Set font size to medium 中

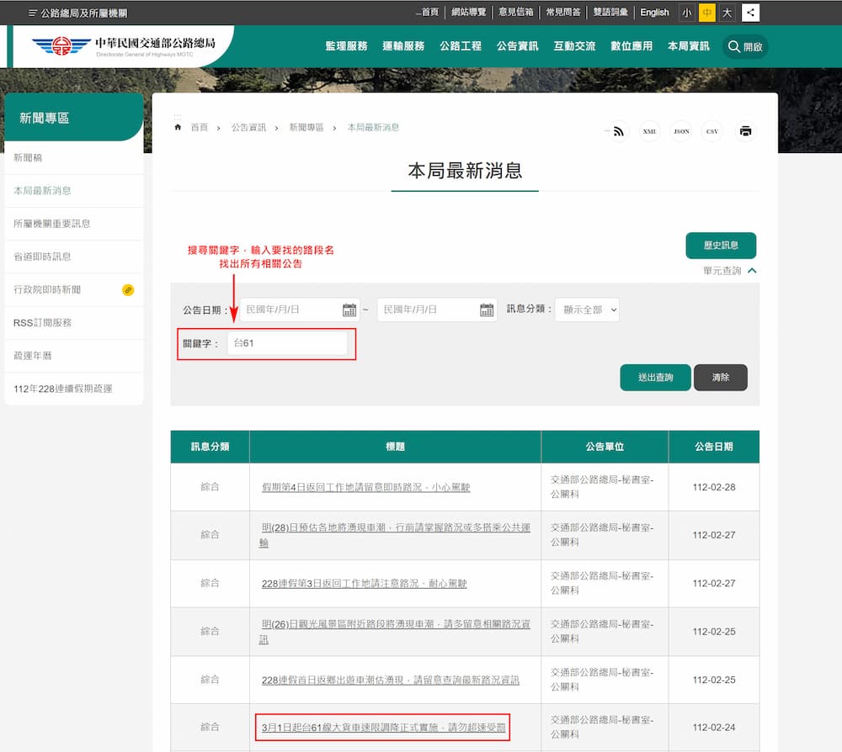tap(707, 13)
